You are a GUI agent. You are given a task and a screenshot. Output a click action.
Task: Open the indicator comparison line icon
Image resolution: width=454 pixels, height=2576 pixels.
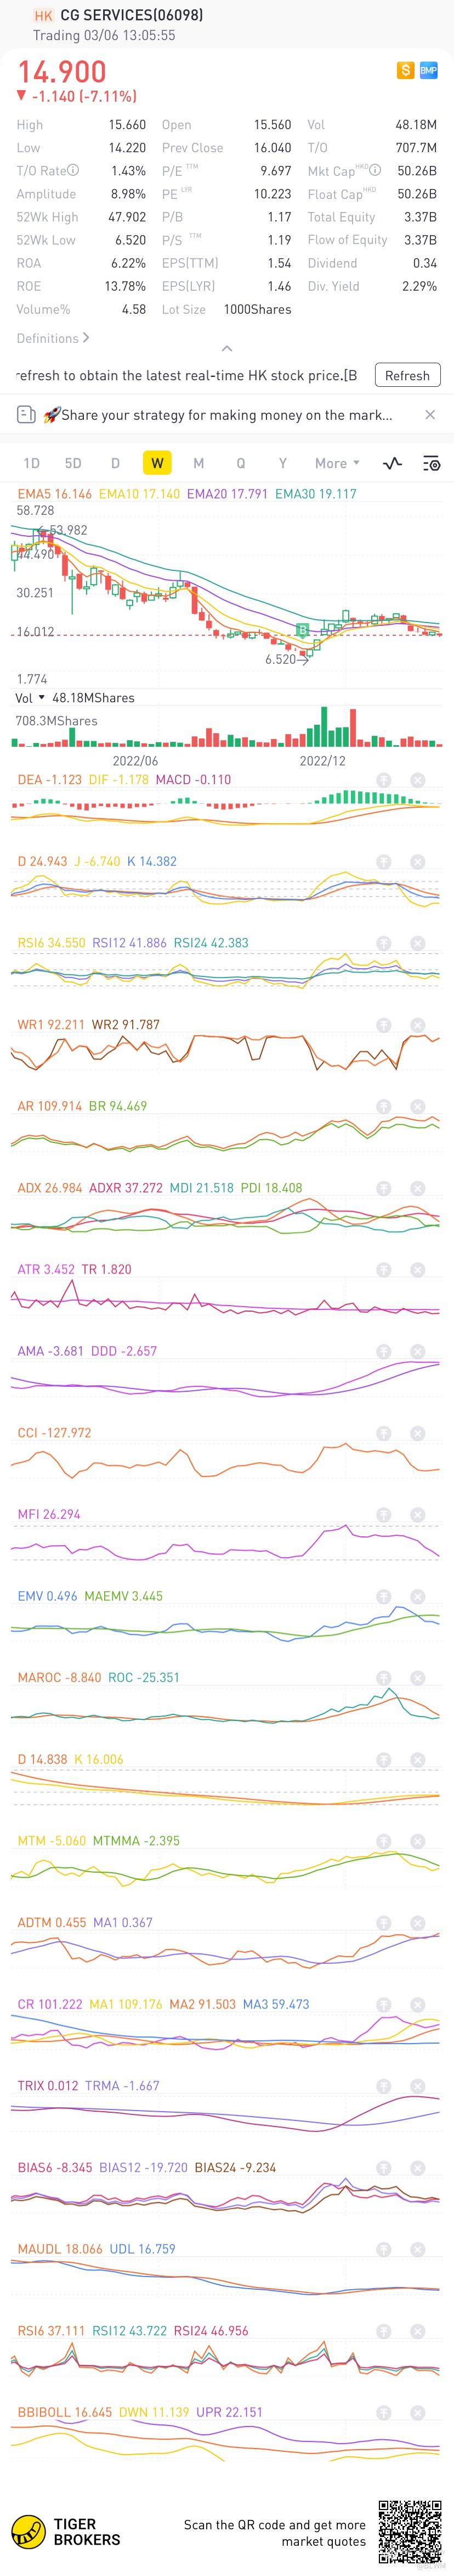(x=393, y=463)
